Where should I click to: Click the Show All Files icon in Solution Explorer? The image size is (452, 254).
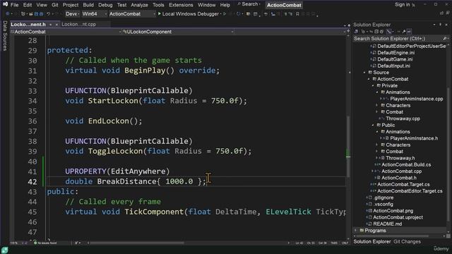pos(382,31)
